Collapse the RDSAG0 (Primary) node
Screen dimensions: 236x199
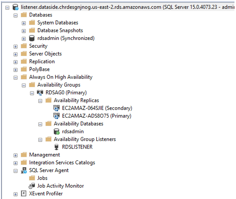click(32, 93)
